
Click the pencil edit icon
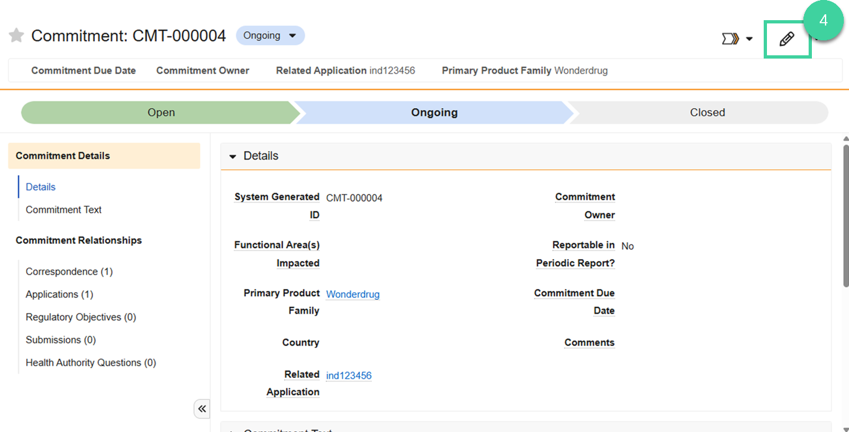click(786, 39)
